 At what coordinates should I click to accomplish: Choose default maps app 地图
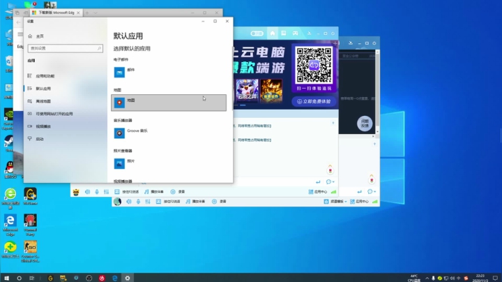[169, 103]
